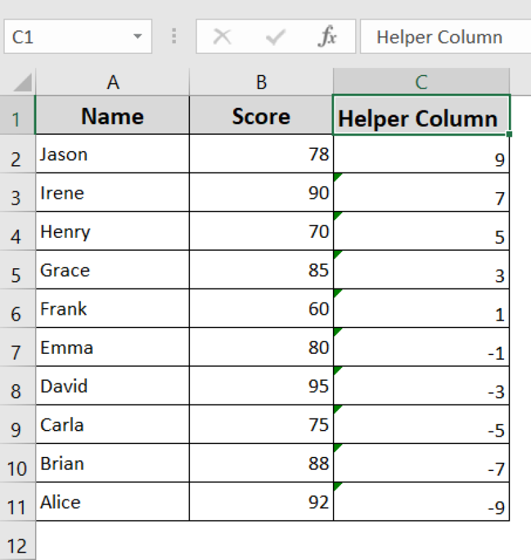Click the Insert Function fx icon
The width and height of the screenshot is (531, 560).
point(327,36)
